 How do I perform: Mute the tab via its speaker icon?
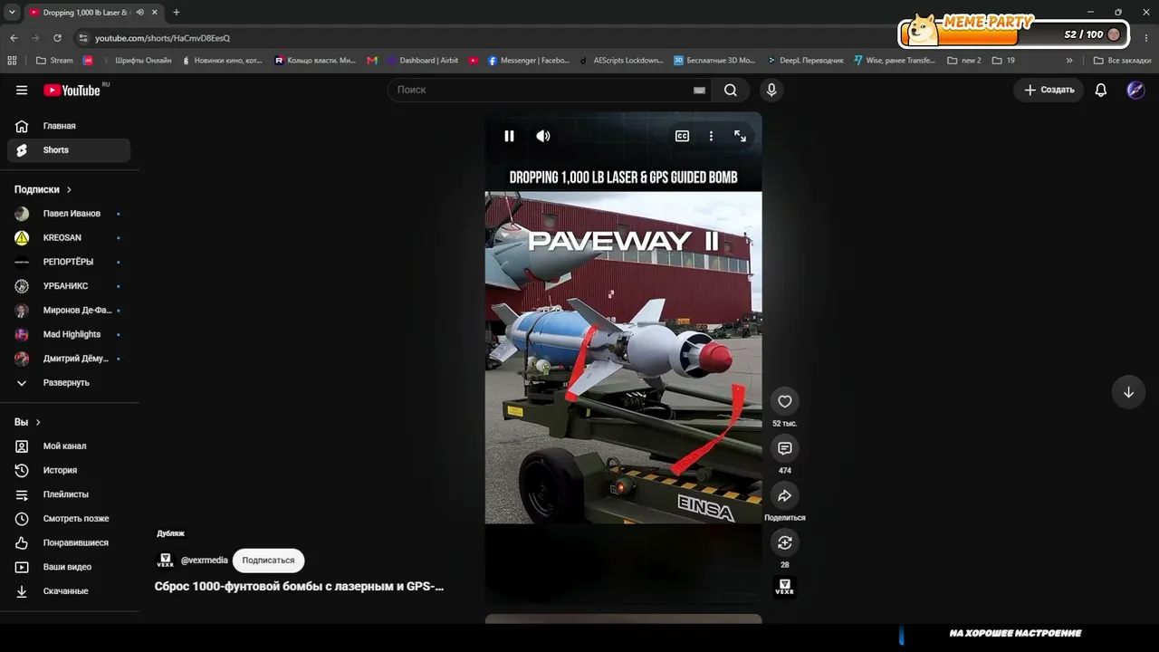[139, 13]
